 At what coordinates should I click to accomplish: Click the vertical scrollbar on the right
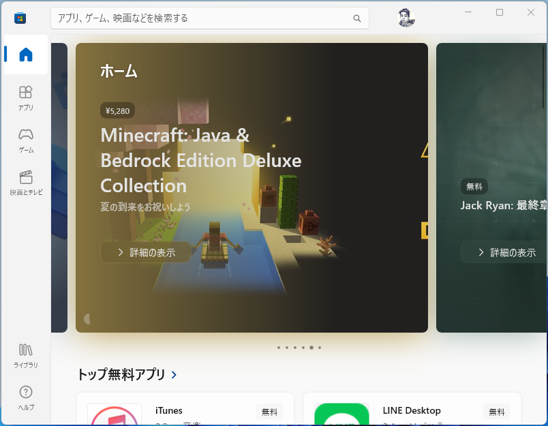(x=543, y=78)
